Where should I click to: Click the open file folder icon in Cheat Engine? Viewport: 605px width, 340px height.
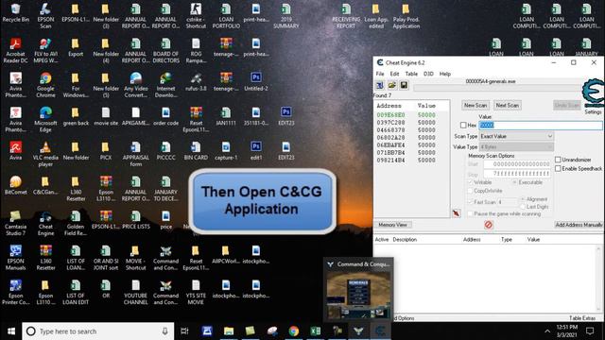[x=392, y=85]
